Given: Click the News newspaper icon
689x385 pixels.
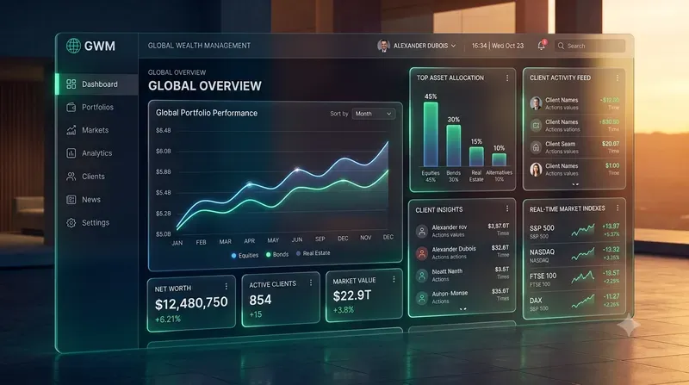Looking at the screenshot, I should tap(71, 200).
